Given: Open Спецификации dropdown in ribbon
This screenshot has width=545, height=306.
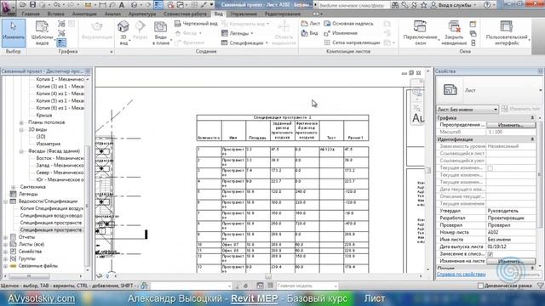Looking at the screenshot, I should click(x=244, y=42).
